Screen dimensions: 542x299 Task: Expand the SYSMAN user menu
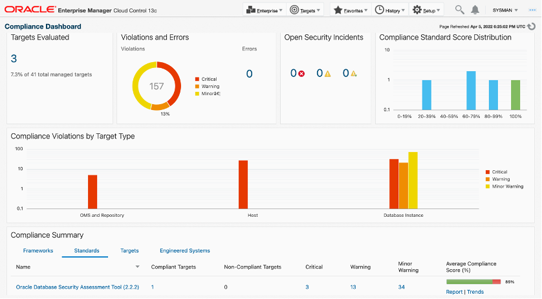tap(505, 10)
